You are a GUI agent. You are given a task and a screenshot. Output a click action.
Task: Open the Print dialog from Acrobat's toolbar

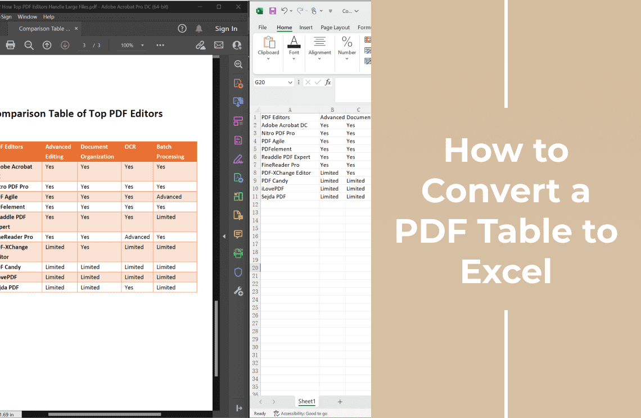10,45
